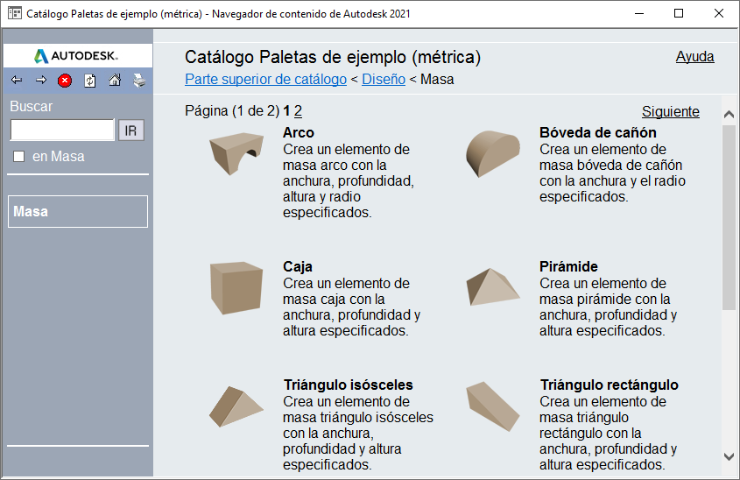Go forward with the right arrow icon
This screenshot has height=480, width=740.
pos(41,81)
